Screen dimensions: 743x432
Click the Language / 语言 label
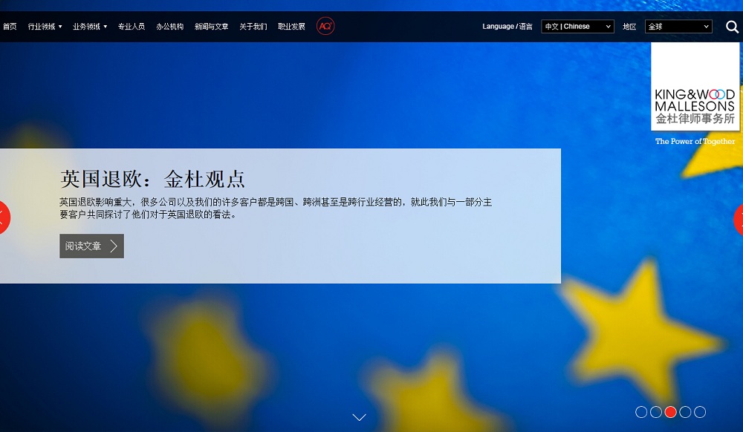pyautogui.click(x=507, y=27)
